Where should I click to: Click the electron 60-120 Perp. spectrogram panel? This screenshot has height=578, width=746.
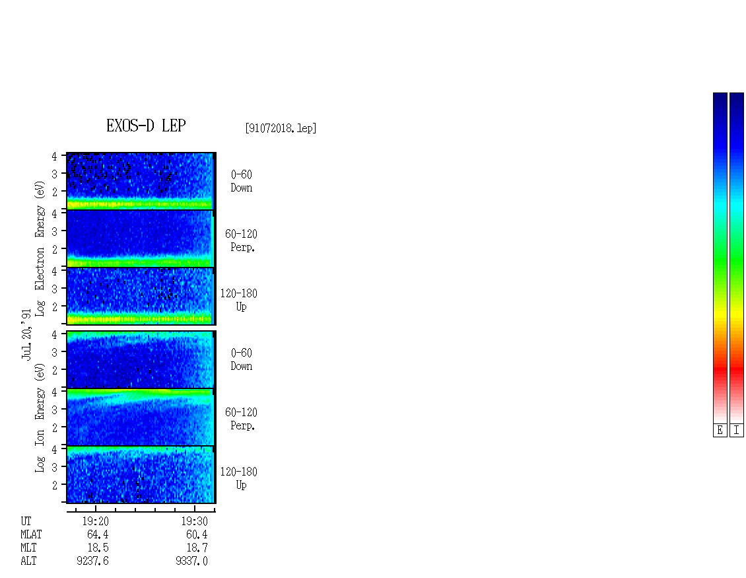click(141, 238)
